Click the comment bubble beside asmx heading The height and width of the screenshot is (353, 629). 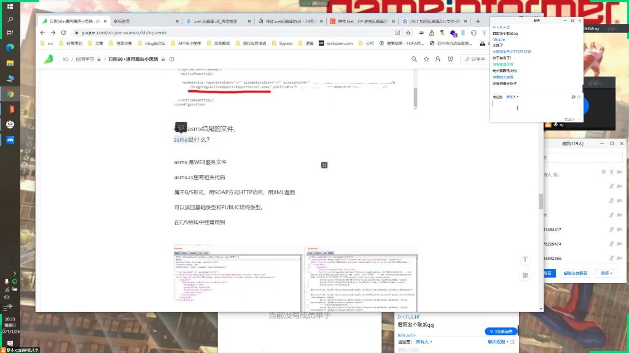click(181, 127)
